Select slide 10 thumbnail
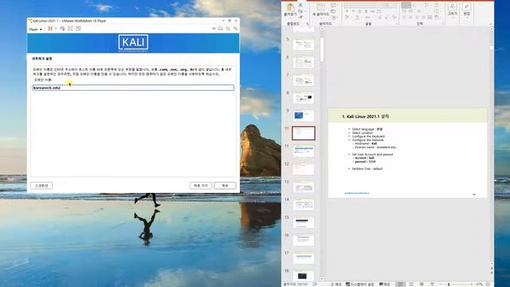Viewport: 510px width, 287px height. pyautogui.click(x=304, y=133)
